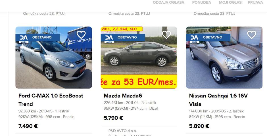Go to MOJI OGLASI
Image resolution: width=267 pixels, height=136 pixels.
pyautogui.click(x=231, y=2)
